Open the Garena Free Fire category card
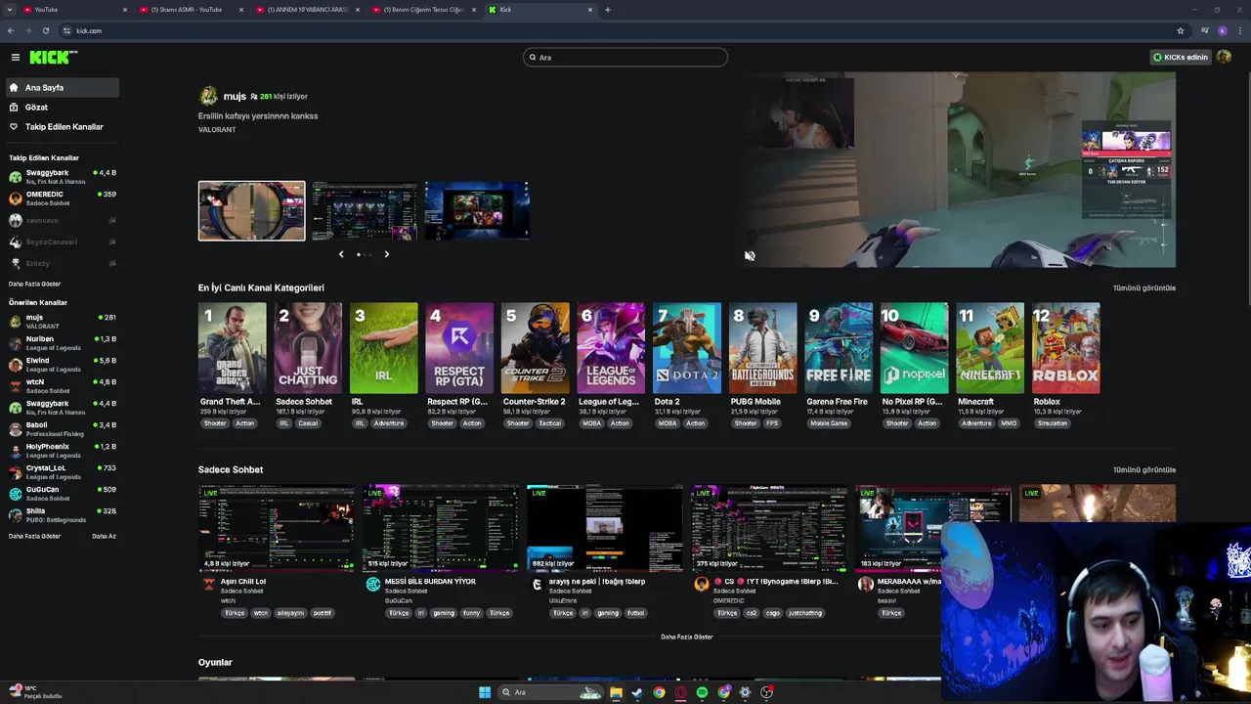 [839, 348]
